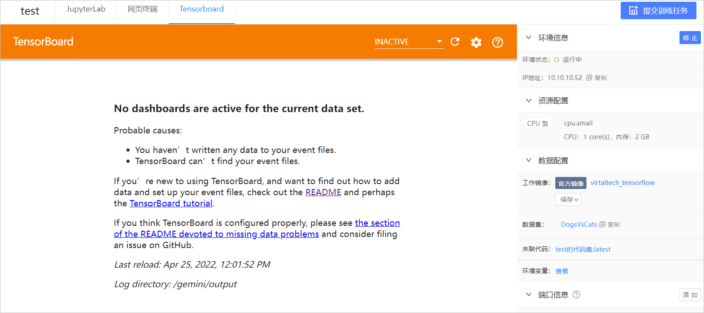Collapse the 资源配置 section
The image size is (704, 313).
click(529, 100)
